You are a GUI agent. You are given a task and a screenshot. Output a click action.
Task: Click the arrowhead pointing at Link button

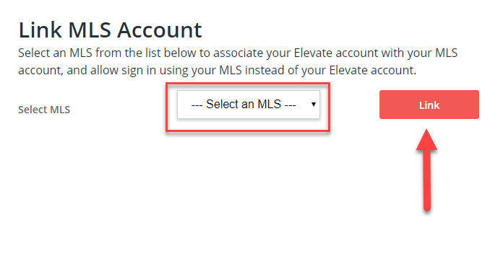(427, 139)
